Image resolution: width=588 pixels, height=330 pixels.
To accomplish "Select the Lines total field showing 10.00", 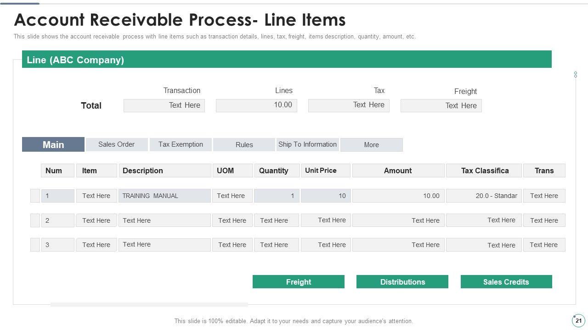I will tap(256, 105).
